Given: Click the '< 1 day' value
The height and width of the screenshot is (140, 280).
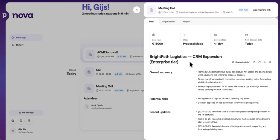Looking at the screenshot, I should [218, 44].
